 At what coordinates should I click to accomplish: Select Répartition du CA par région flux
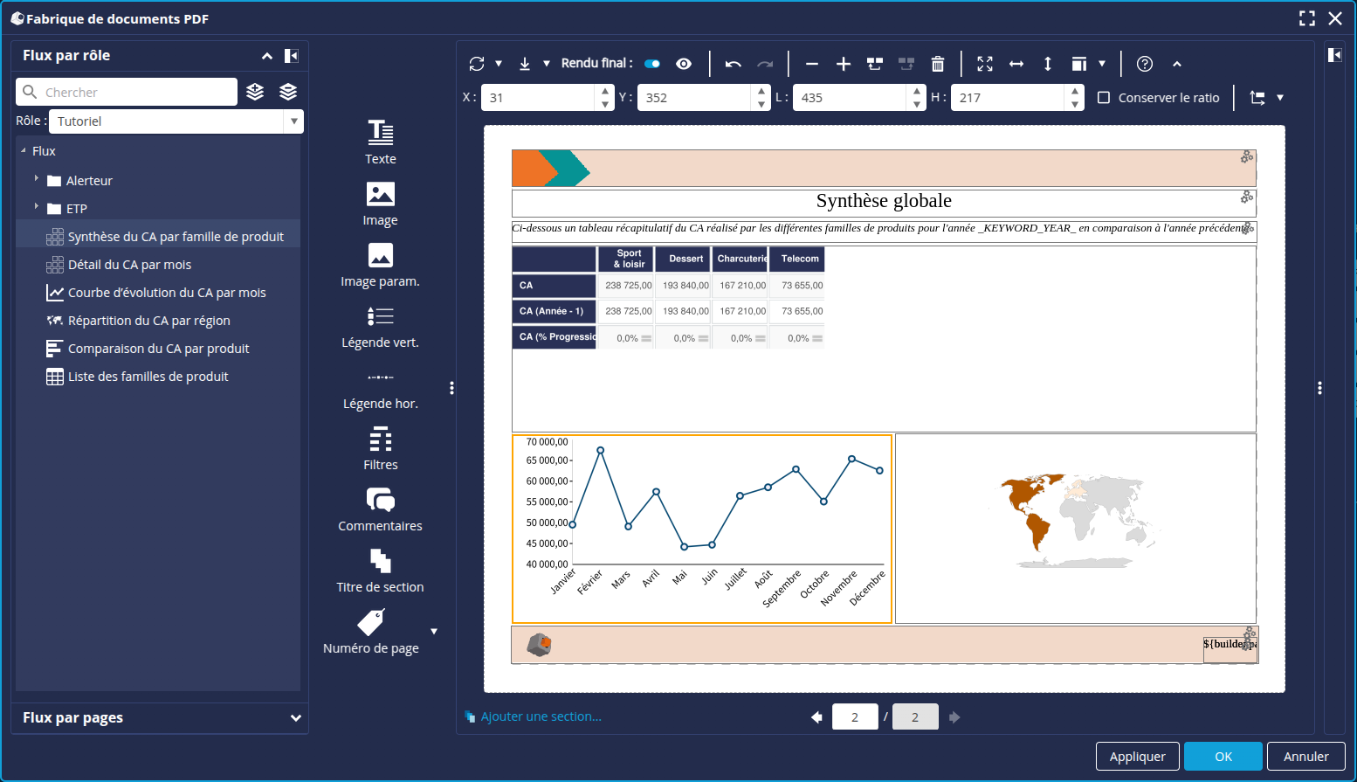tap(148, 321)
